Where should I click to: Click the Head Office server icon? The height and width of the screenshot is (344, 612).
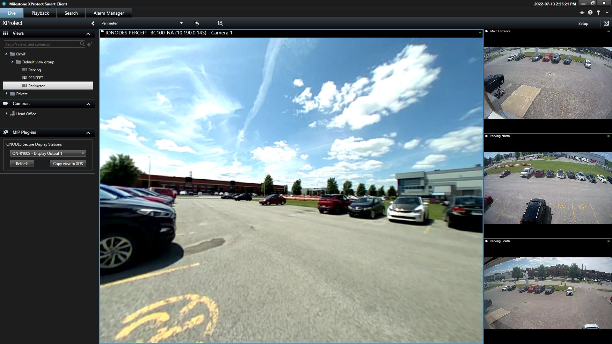[13, 114]
